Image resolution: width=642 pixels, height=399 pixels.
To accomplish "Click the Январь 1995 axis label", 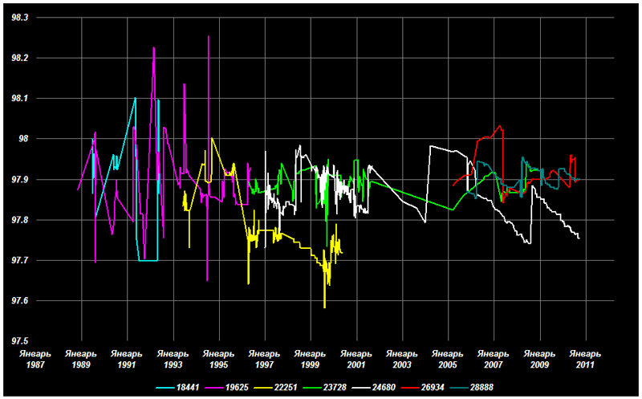I will coord(218,358).
